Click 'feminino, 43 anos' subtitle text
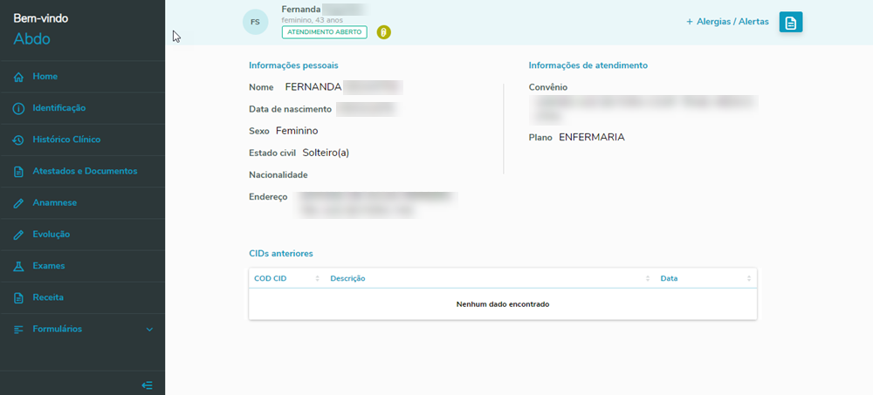This screenshot has width=873, height=395. point(312,20)
